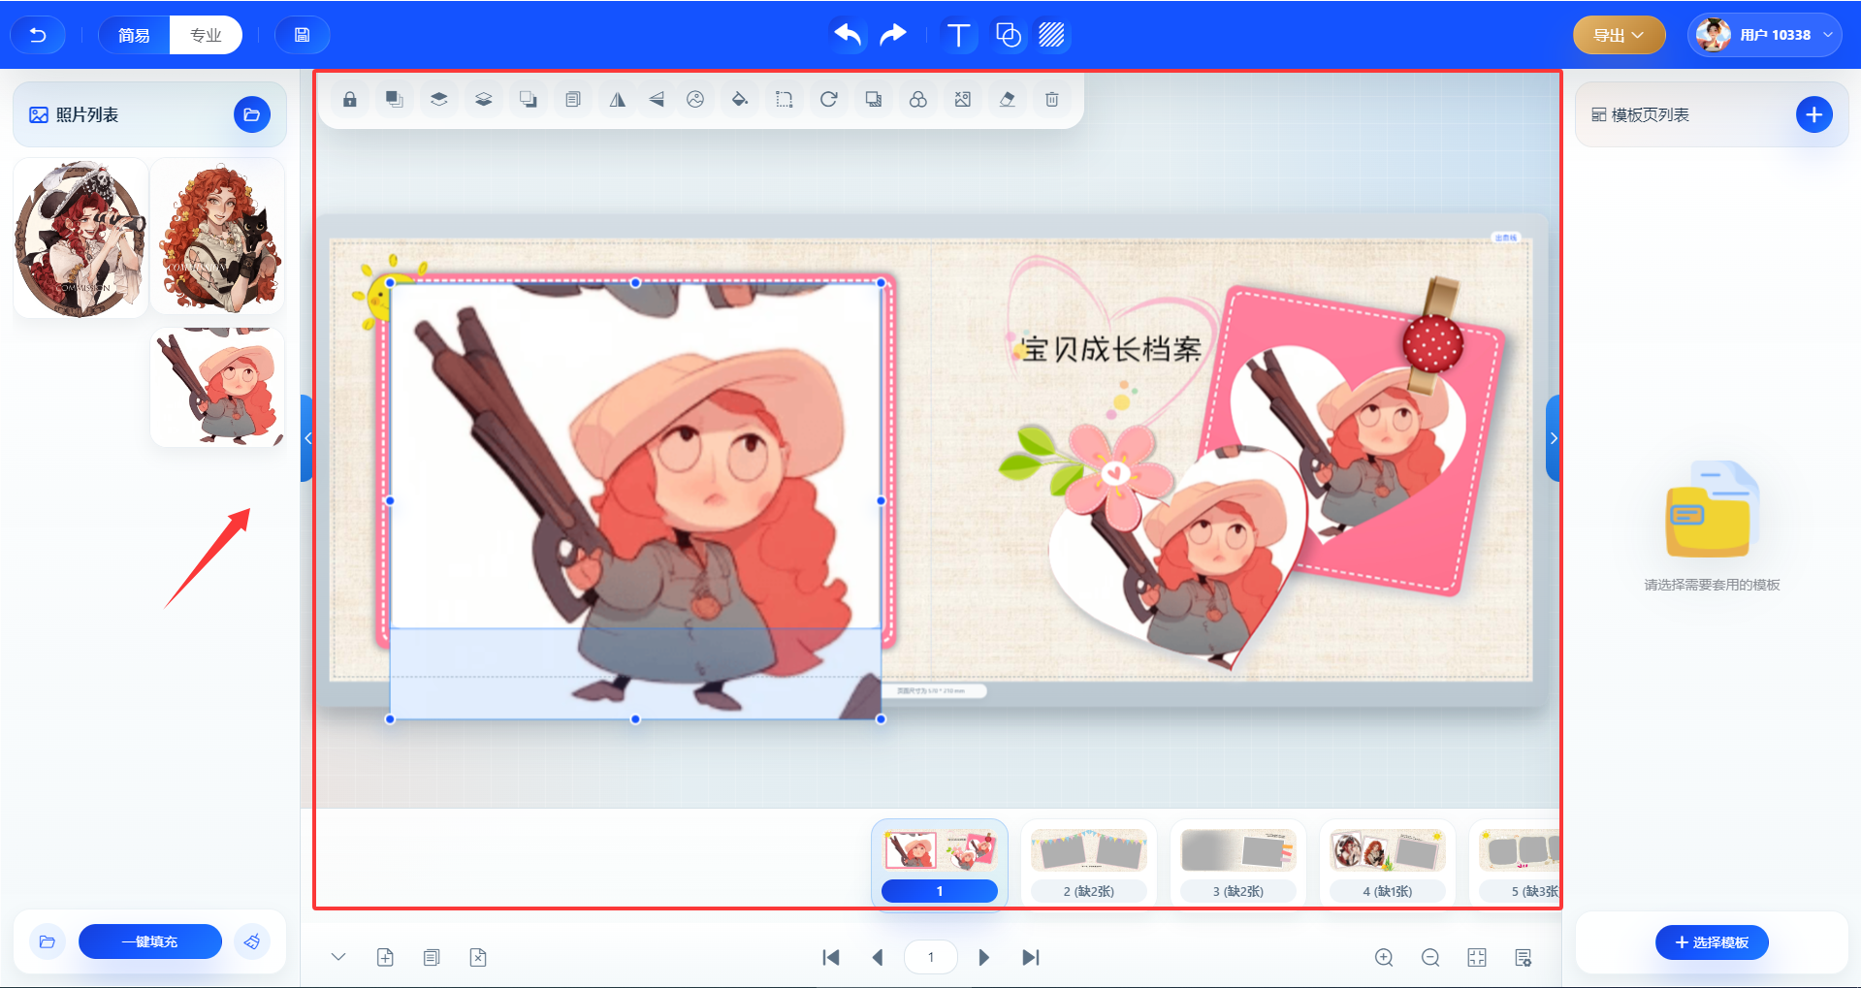The height and width of the screenshot is (988, 1861).
Task: Click the rotate icon in the toolbar
Action: [x=829, y=99]
